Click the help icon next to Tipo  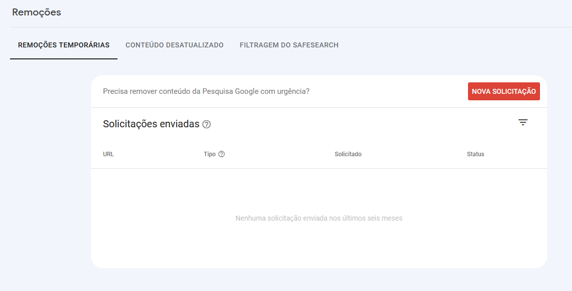tap(221, 154)
